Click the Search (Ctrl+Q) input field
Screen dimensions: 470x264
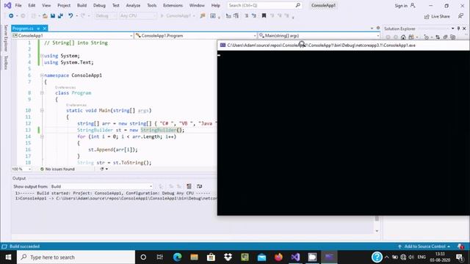(x=264, y=5)
